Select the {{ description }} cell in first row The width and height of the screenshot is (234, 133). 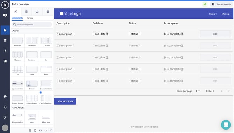pyautogui.click(x=66, y=34)
